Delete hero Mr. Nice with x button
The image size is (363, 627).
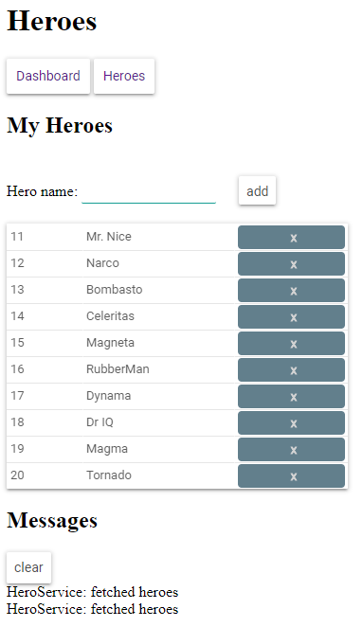click(291, 237)
